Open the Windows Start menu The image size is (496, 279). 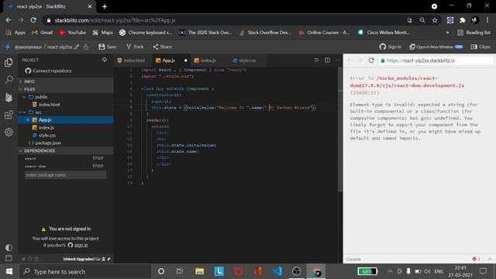click(x=9, y=271)
